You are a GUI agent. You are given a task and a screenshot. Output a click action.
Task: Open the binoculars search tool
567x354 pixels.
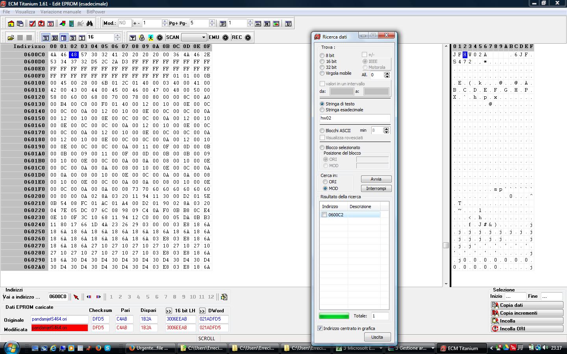(x=90, y=24)
